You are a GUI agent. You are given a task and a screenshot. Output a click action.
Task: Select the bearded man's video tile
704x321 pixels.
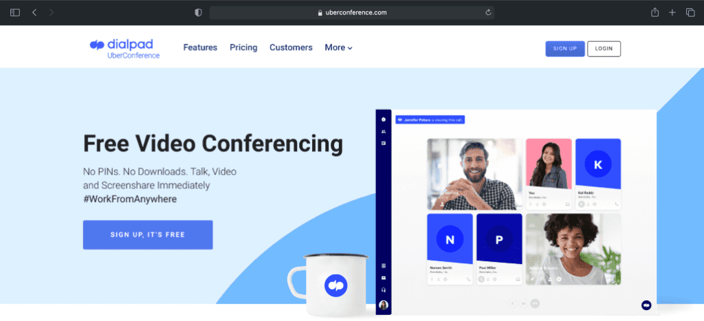point(474,174)
